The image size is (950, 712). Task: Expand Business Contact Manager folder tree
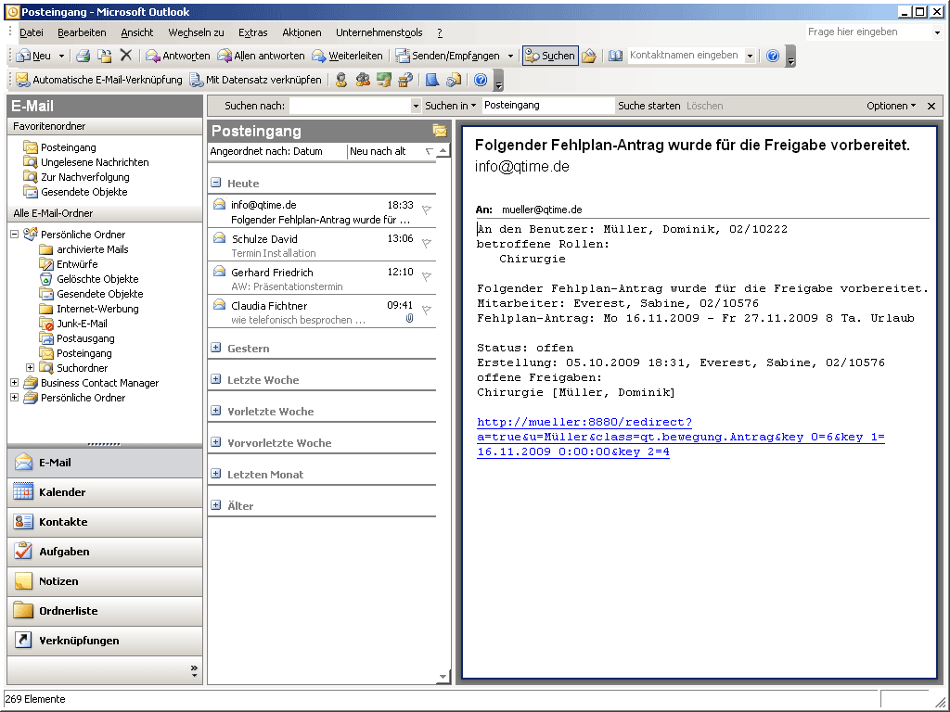14,383
